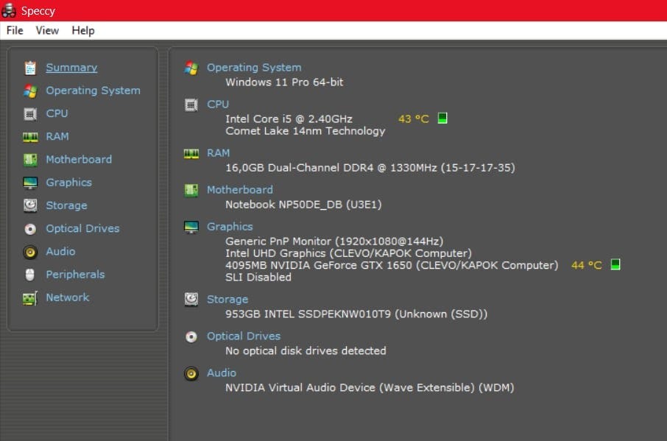Click the Graphics monitor icon in sidebar
The width and height of the screenshot is (667, 441).
coord(30,183)
